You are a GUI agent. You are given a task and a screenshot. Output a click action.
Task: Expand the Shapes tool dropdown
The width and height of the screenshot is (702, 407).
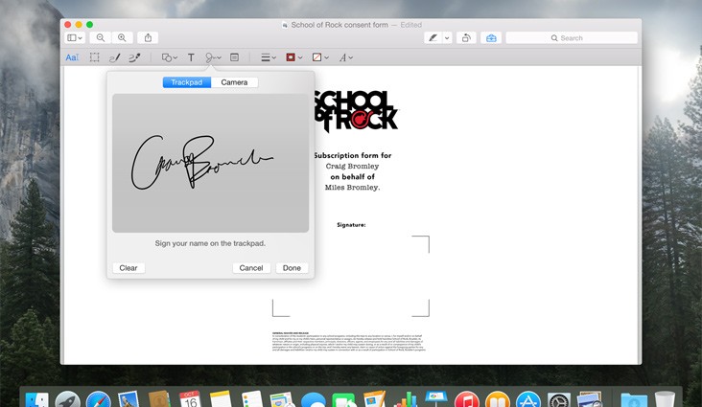[x=169, y=57]
